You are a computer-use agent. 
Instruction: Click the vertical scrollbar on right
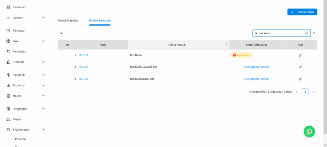pos(325,67)
